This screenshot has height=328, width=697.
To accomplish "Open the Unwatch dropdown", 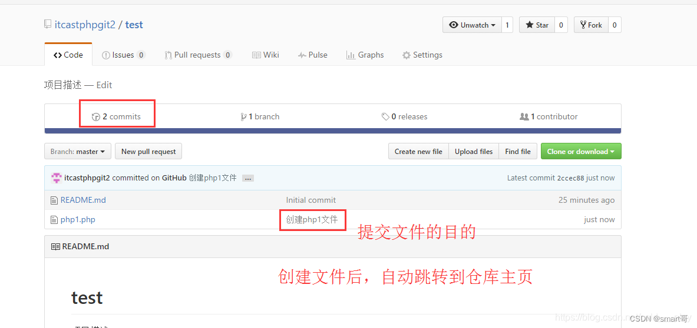I will [472, 25].
